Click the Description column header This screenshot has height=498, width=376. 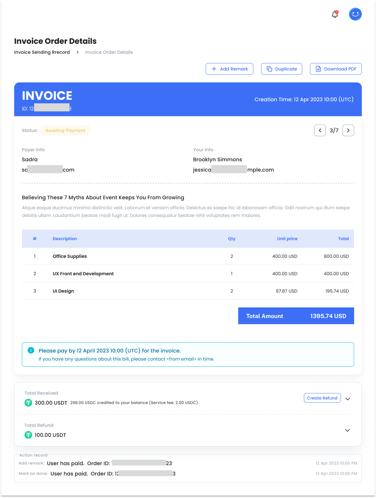click(65, 239)
